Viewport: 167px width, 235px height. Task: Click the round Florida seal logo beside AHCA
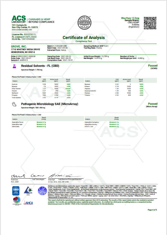coord(17,201)
